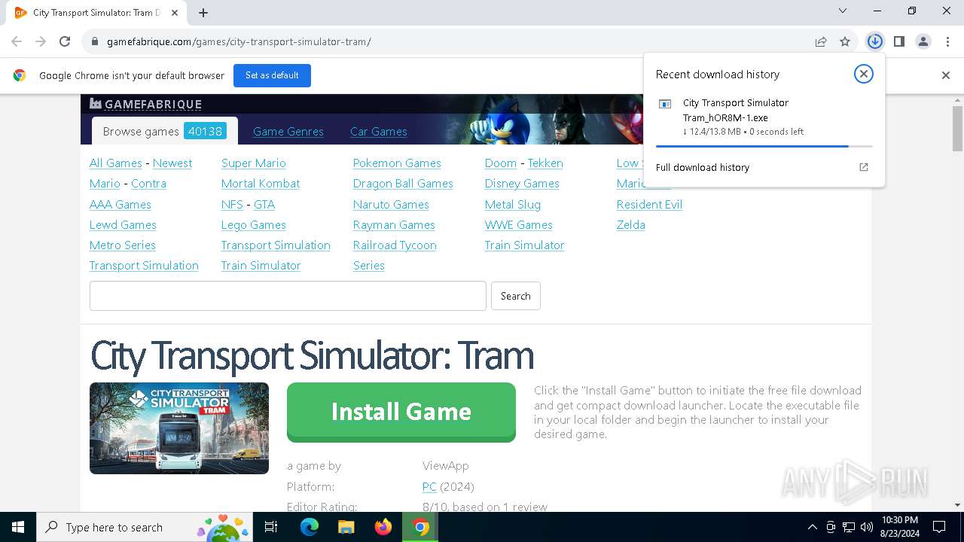
Task: Open the tab search dropdown arrow
Action: (x=843, y=11)
